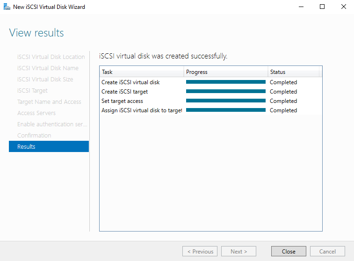Click the Progress column header
Viewport: 354px width, 261px height.
225,72
